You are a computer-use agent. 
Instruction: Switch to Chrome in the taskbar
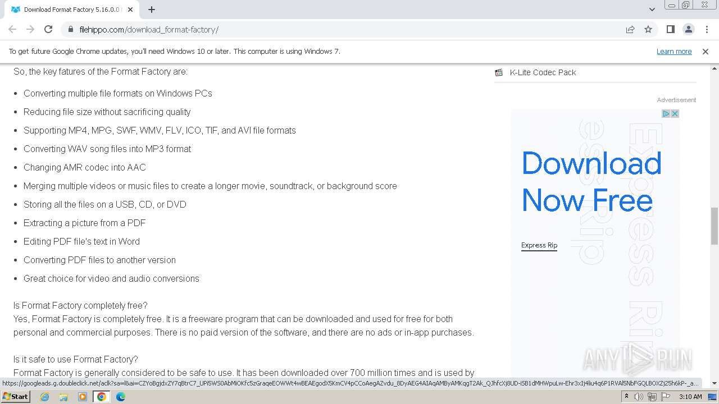click(x=102, y=397)
